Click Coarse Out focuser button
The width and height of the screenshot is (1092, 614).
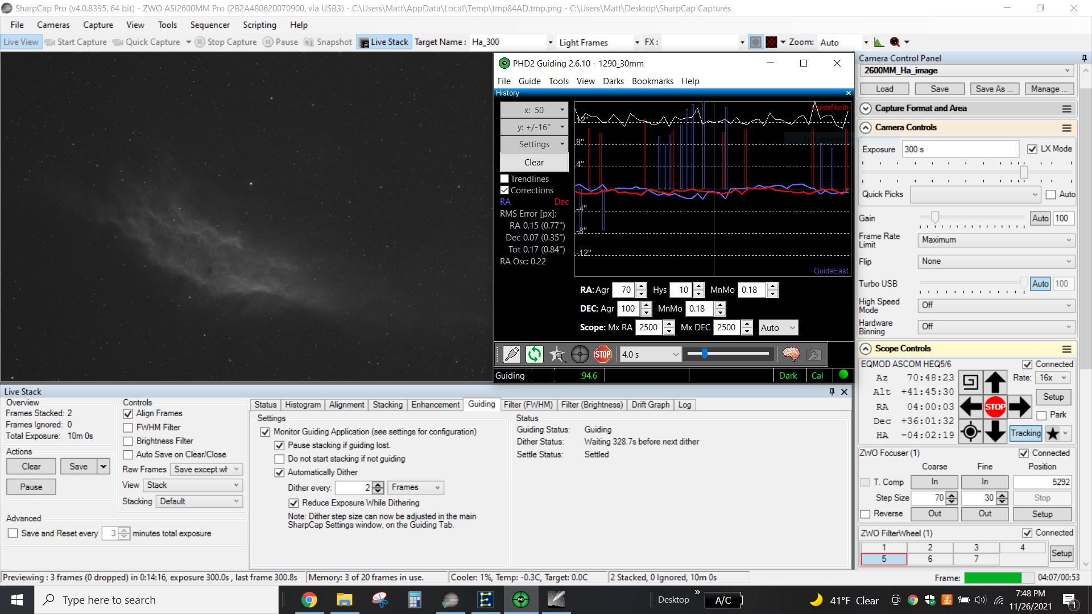pyautogui.click(x=934, y=514)
